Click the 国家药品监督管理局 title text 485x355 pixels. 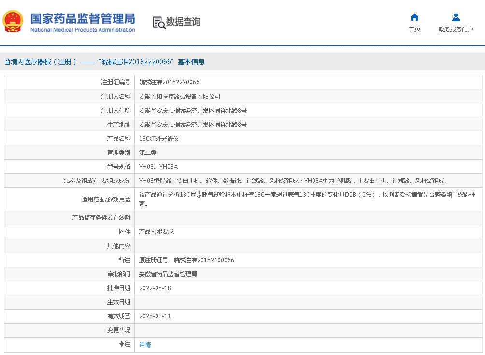pyautogui.click(x=83, y=18)
